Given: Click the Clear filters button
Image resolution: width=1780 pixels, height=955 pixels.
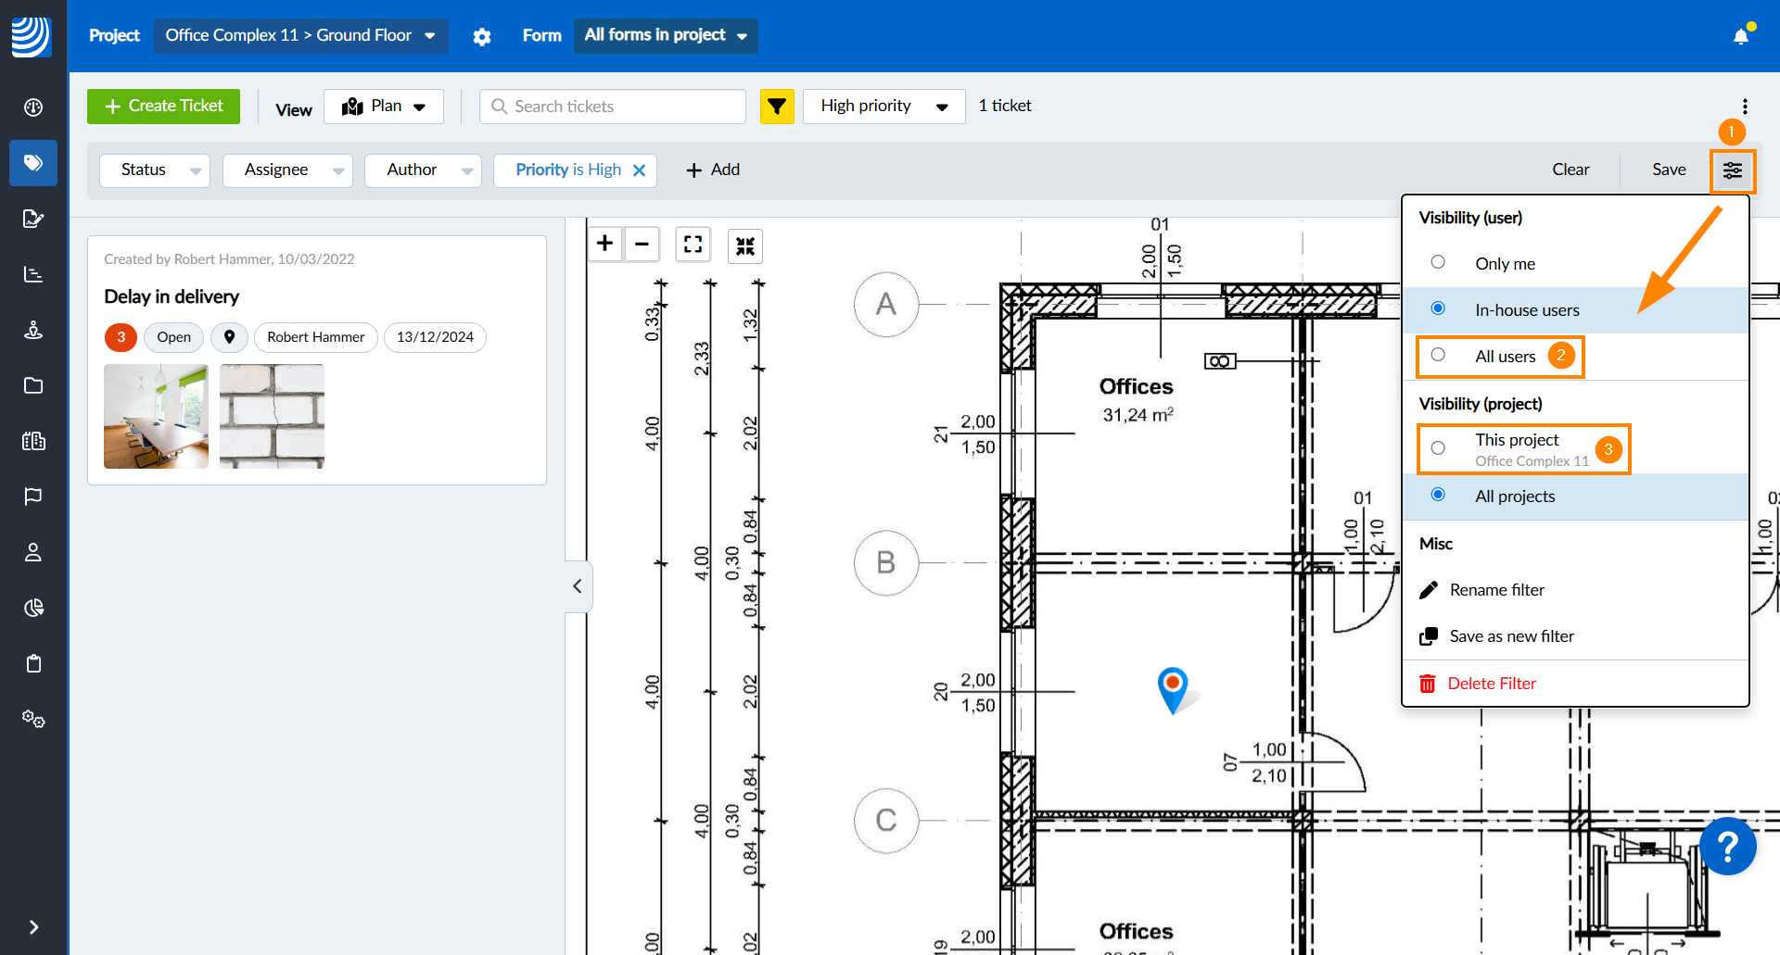Looking at the screenshot, I should coord(1570,170).
